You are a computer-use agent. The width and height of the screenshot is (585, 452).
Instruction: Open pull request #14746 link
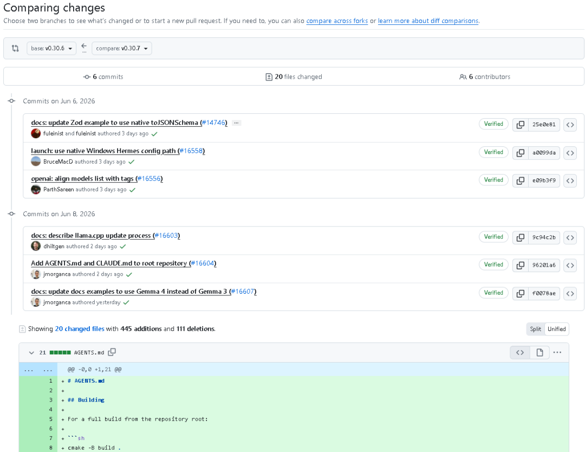click(214, 122)
